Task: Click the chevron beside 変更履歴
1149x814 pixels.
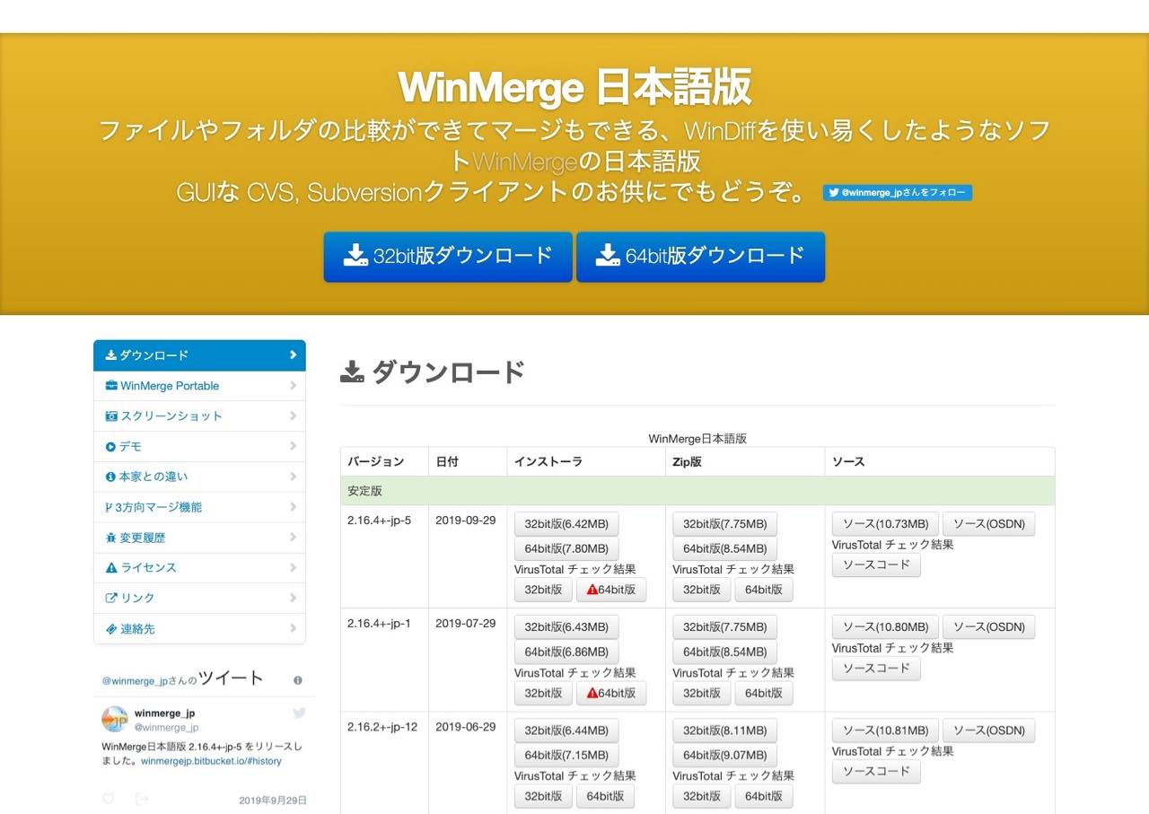Action: pyautogui.click(x=294, y=537)
